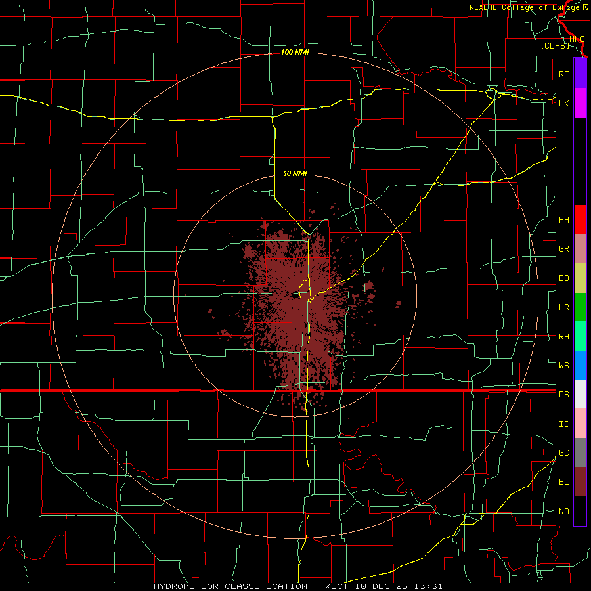Click the 'BD' legend label

point(564,278)
